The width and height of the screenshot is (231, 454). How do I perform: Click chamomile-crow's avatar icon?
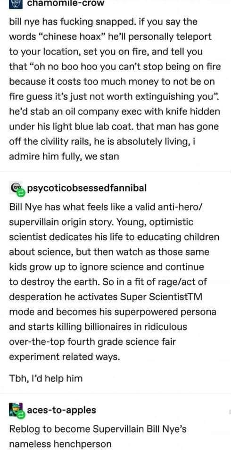coord(15,3)
